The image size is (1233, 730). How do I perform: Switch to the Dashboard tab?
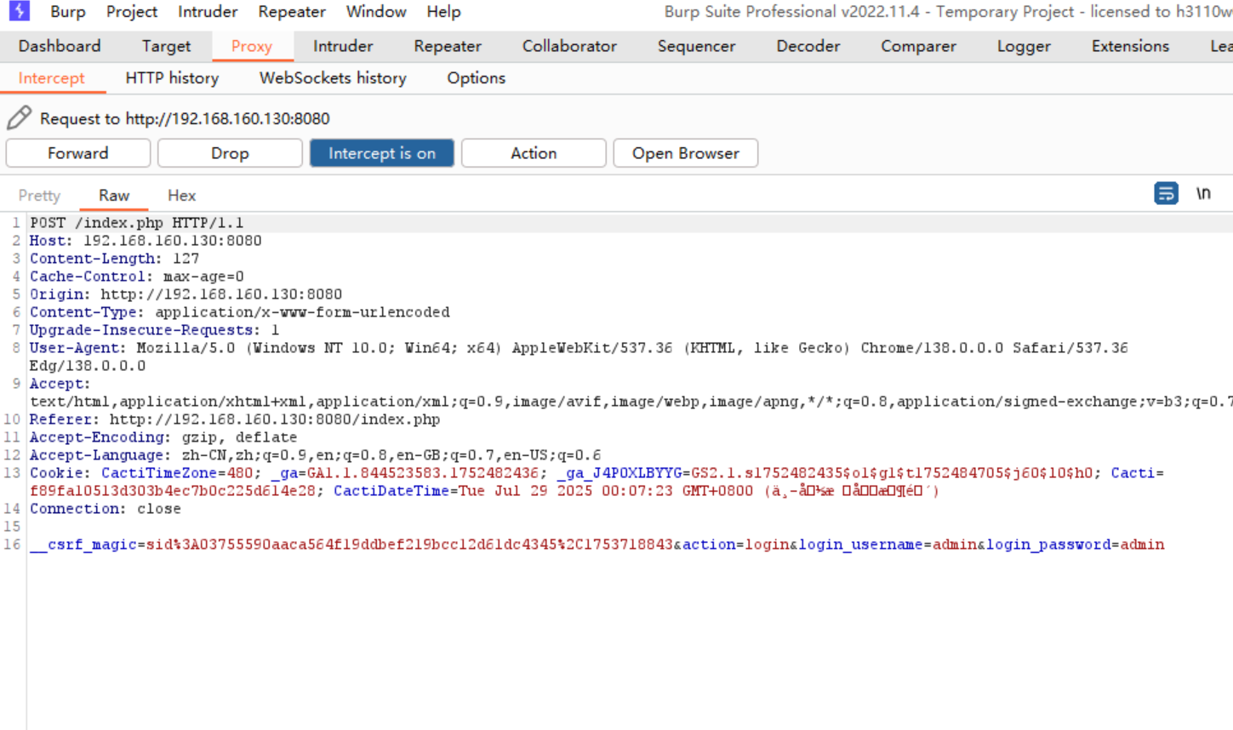pos(60,46)
